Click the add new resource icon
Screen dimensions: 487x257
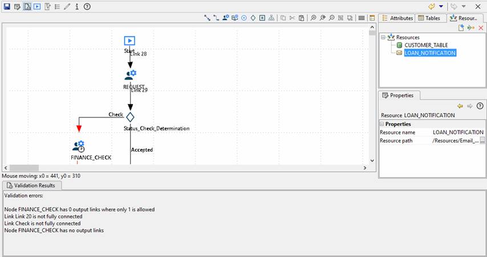[461, 27]
